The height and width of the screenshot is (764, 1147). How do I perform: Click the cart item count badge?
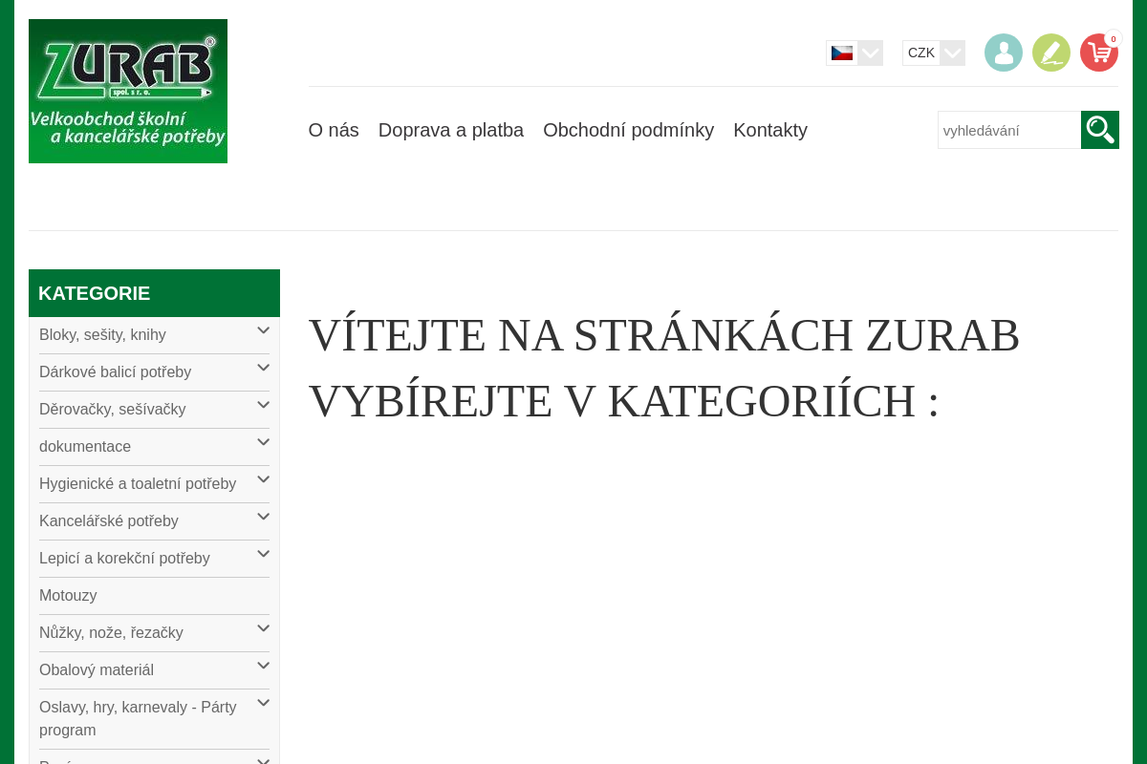(1113, 38)
